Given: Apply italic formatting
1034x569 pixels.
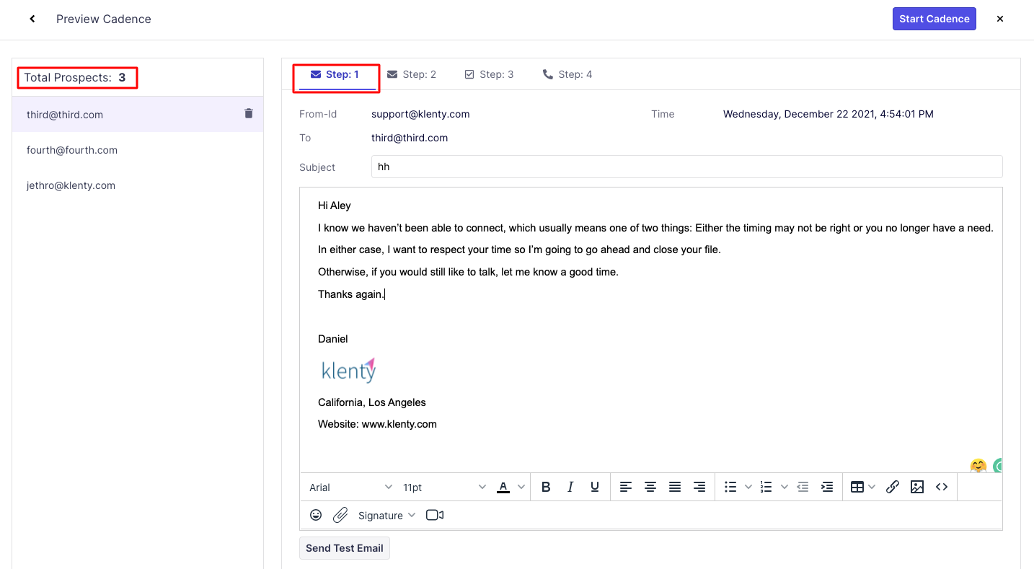Looking at the screenshot, I should pos(570,487).
